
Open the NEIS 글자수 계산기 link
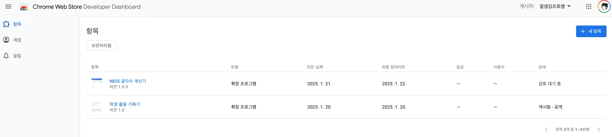(x=128, y=81)
